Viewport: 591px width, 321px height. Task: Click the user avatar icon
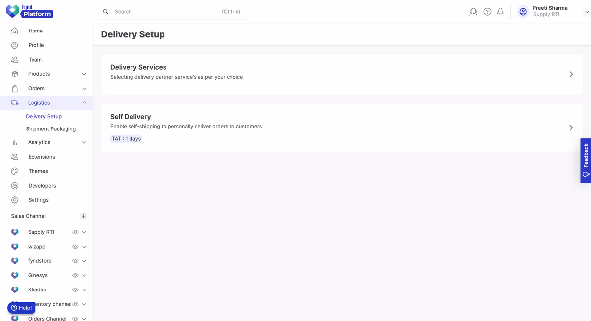pyautogui.click(x=523, y=12)
